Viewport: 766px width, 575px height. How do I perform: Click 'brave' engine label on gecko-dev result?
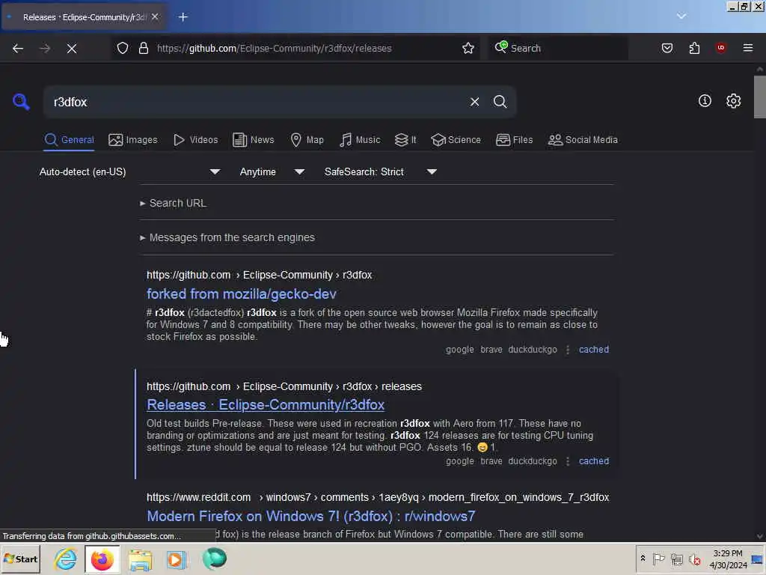[x=491, y=350]
